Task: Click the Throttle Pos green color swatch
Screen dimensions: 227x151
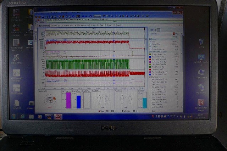Action: click(150, 67)
